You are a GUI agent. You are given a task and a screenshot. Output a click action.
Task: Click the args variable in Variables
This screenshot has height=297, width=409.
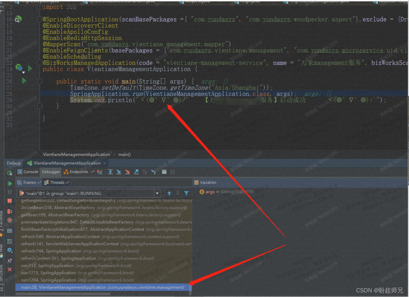coord(226,192)
